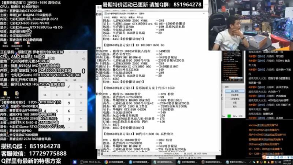The width and height of the screenshot is (293, 165).
Task: Click the C clear key in Calculator
Action: 57,95
